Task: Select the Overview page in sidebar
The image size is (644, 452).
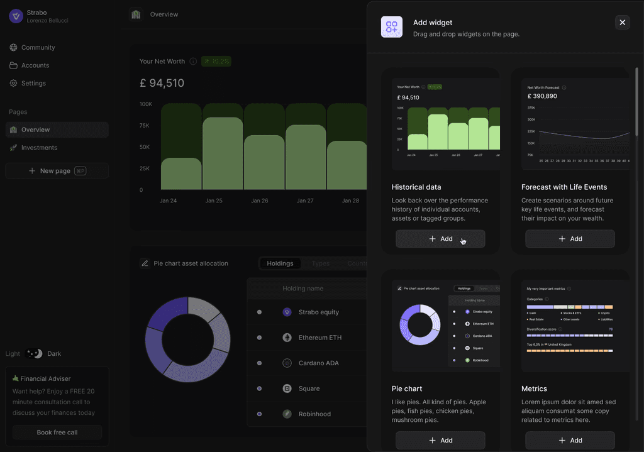Action: 57,130
